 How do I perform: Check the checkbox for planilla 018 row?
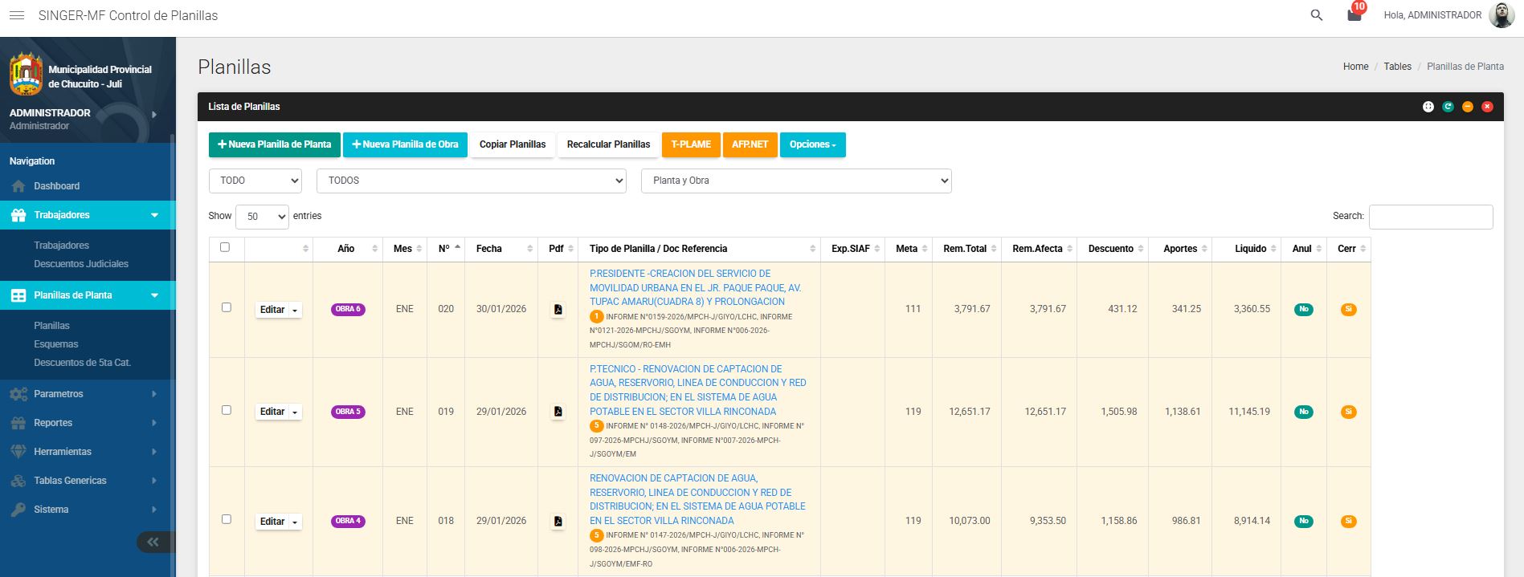pyautogui.click(x=226, y=519)
